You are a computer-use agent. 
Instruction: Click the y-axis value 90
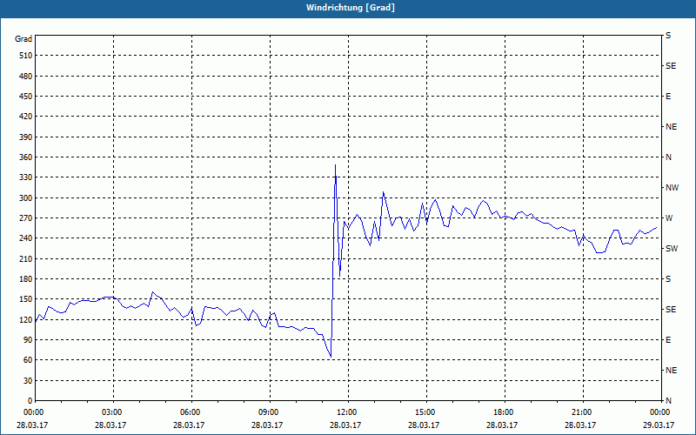[28, 340]
